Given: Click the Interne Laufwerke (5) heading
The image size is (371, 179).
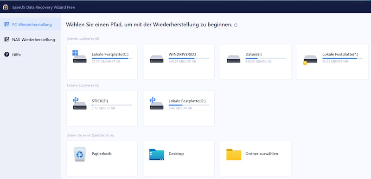Looking at the screenshot, I should pyautogui.click(x=83, y=38).
